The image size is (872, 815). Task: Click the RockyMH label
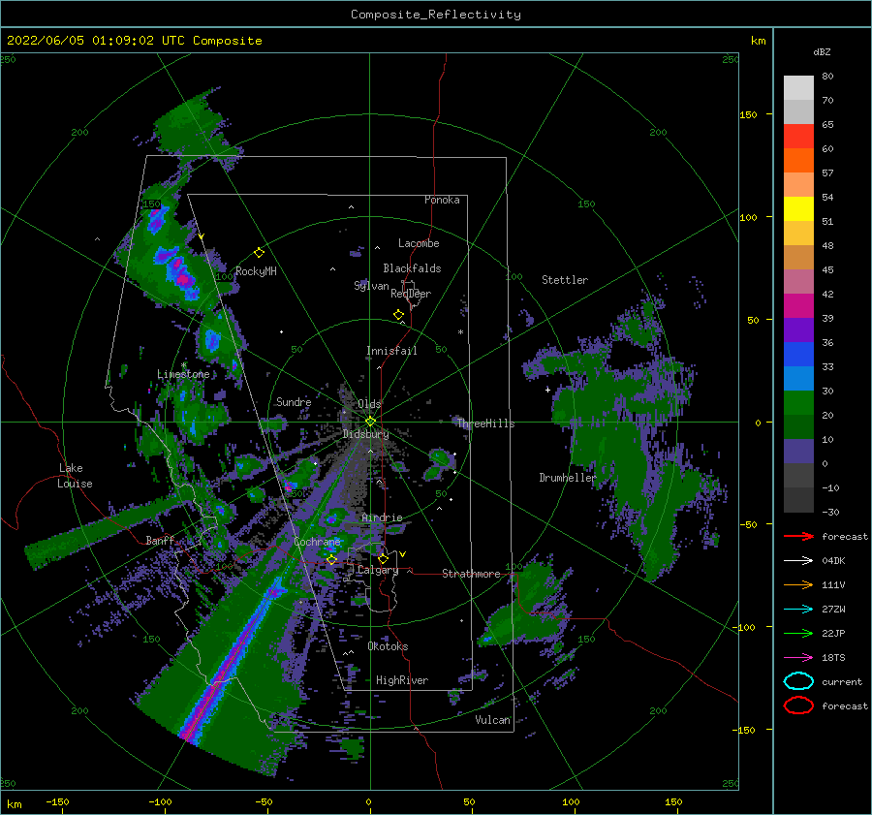point(256,271)
